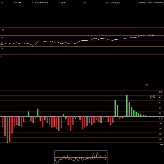Click the MR axis label -40
This screenshot has width=164, height=164.
[x=160, y=129]
